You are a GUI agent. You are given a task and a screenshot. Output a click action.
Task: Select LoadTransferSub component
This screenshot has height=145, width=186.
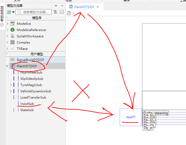tap(33, 98)
